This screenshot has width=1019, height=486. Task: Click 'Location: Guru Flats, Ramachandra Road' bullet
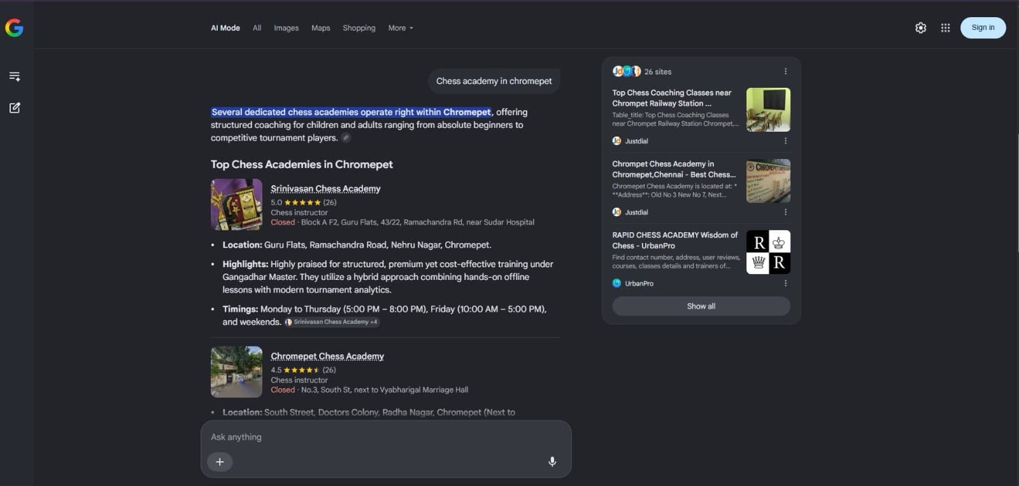[357, 245]
